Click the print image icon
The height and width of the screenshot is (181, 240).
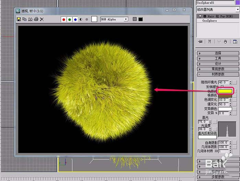36,20
